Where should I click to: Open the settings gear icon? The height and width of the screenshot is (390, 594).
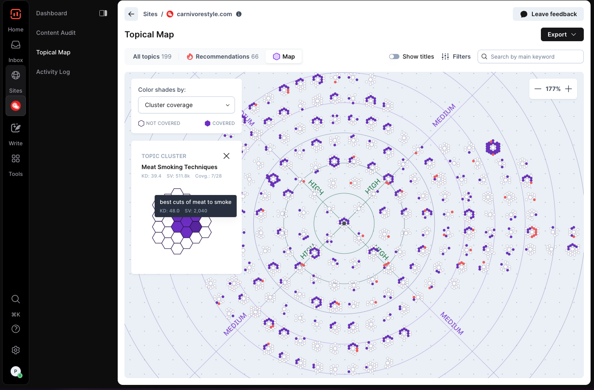(x=16, y=350)
